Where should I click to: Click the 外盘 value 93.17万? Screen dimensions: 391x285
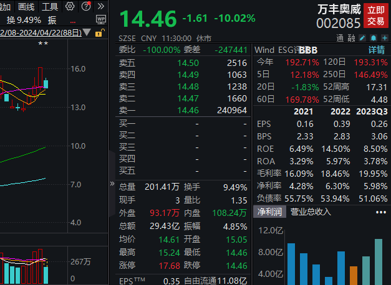(165, 213)
